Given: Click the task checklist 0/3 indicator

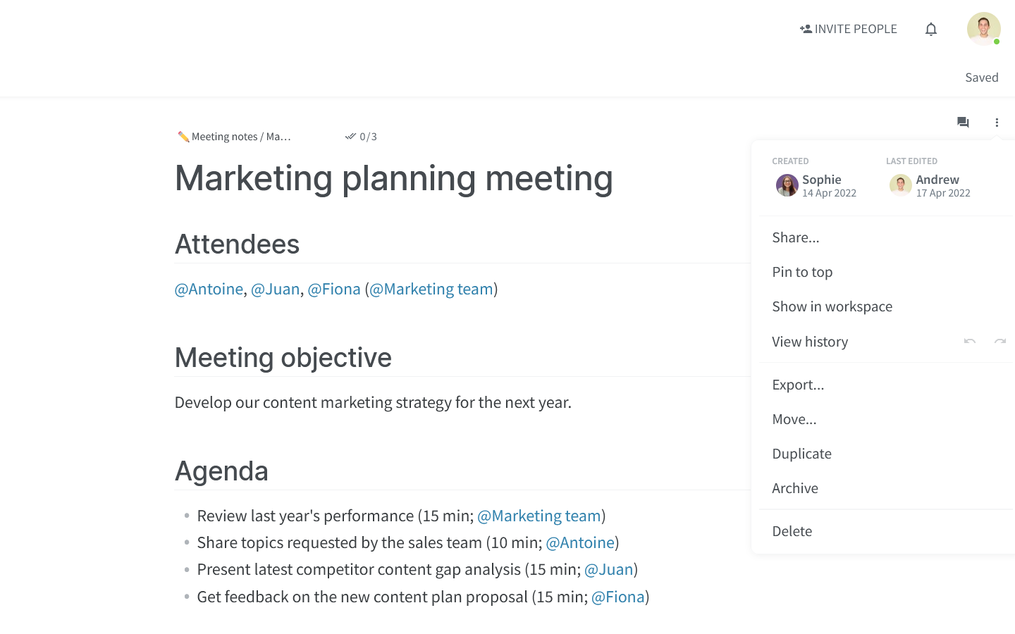Looking at the screenshot, I should [361, 137].
